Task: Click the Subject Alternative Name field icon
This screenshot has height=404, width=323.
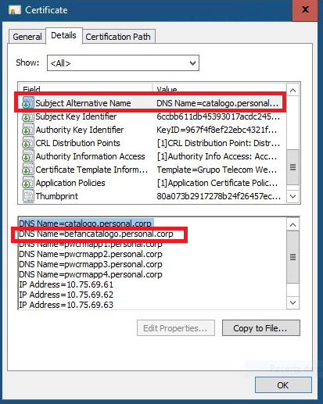Action: (x=28, y=102)
